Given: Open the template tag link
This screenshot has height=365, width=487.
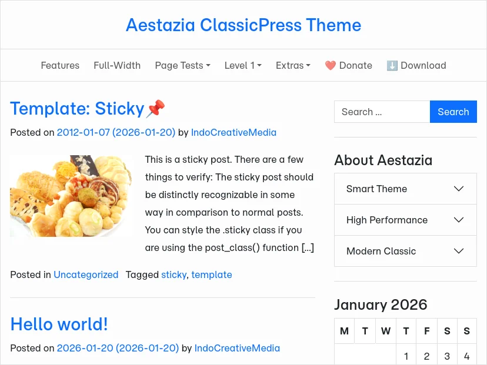Looking at the screenshot, I should (x=212, y=274).
